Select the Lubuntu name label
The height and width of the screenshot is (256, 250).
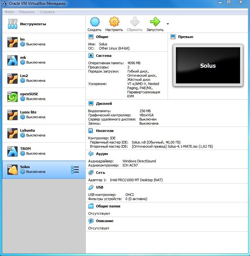[28, 130]
